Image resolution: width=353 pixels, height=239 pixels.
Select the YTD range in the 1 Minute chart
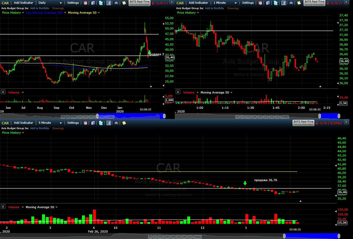(248, 117)
